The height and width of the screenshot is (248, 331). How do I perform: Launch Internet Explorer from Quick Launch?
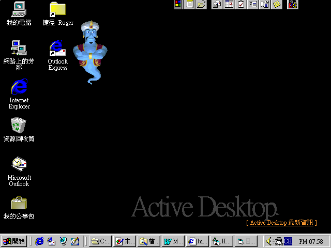click(39, 241)
